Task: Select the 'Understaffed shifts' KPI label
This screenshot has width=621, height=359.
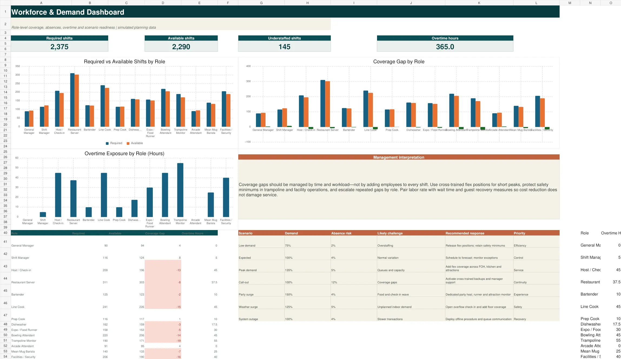Action: pos(284,38)
